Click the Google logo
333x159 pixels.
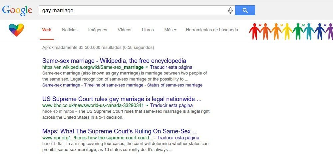[17, 11]
